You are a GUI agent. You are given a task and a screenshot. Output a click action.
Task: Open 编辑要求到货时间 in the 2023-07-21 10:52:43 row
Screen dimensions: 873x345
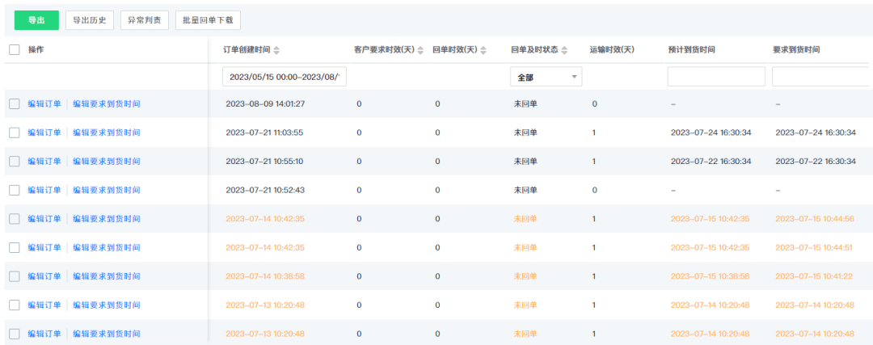point(107,191)
